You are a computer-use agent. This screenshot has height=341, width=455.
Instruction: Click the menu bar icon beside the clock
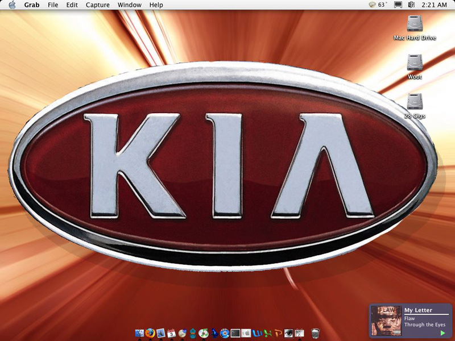tap(411, 5)
